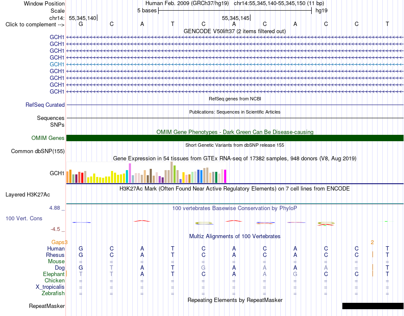Select the 'Zebrafish' species row label
The width and height of the screenshot is (404, 316).
pos(53,293)
